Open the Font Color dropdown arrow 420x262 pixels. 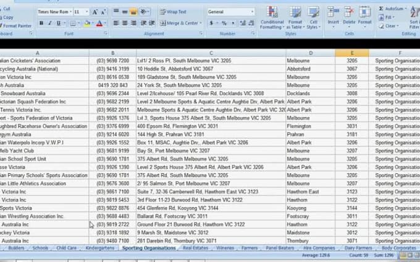[x=105, y=23]
